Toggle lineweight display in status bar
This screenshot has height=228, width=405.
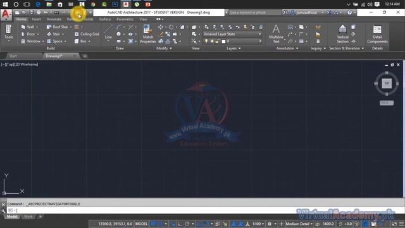(218, 224)
